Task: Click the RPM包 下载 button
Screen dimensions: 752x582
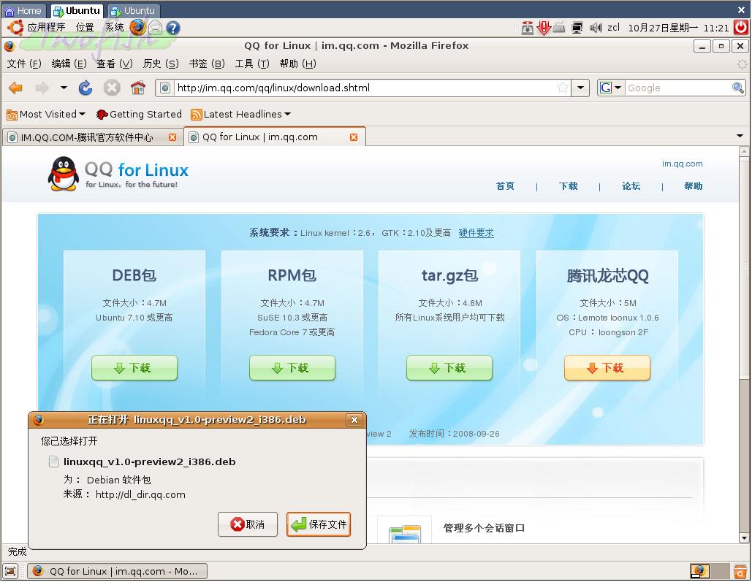Action: coord(292,368)
